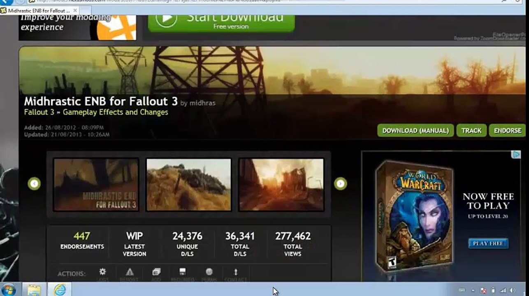The width and height of the screenshot is (529, 296).
Task: Click the network signal tray icon
Action: (503, 290)
